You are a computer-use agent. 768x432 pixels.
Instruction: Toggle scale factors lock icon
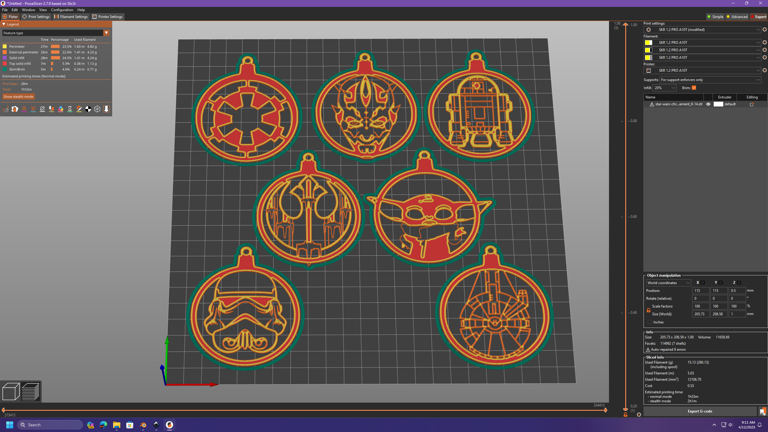coord(648,310)
